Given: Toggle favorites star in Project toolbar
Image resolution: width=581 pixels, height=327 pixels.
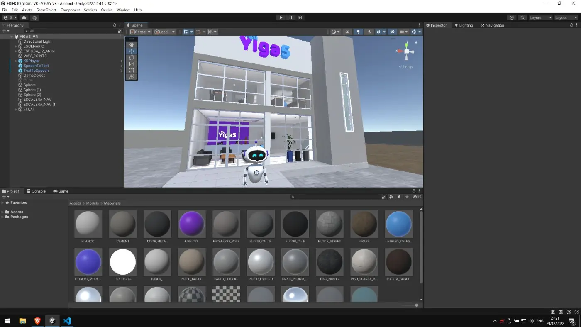Looking at the screenshot, I should (x=407, y=197).
